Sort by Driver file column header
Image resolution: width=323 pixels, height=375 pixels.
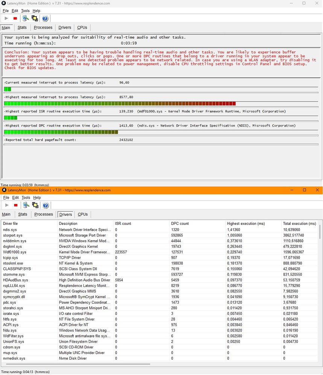click(x=29, y=224)
